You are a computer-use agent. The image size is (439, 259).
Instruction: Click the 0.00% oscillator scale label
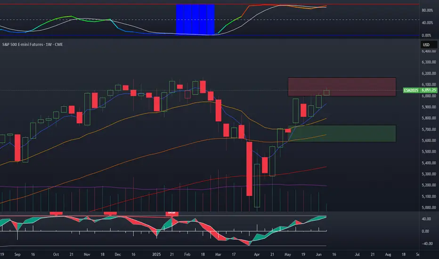(x=426, y=35)
